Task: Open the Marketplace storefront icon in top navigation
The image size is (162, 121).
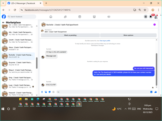Action: click(x=94, y=17)
